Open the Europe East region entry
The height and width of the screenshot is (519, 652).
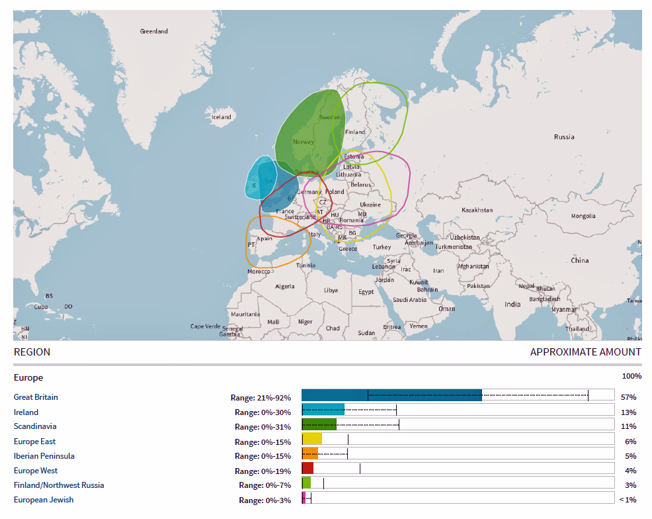tap(34, 442)
